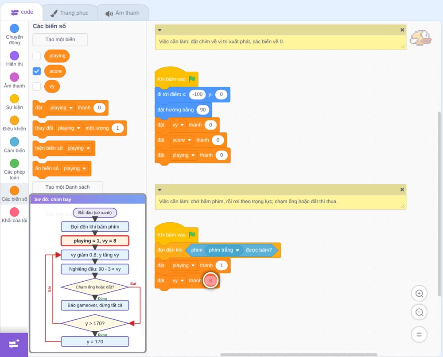Collapse the comment above second script
This screenshot has width=443, height=357.
click(x=159, y=190)
